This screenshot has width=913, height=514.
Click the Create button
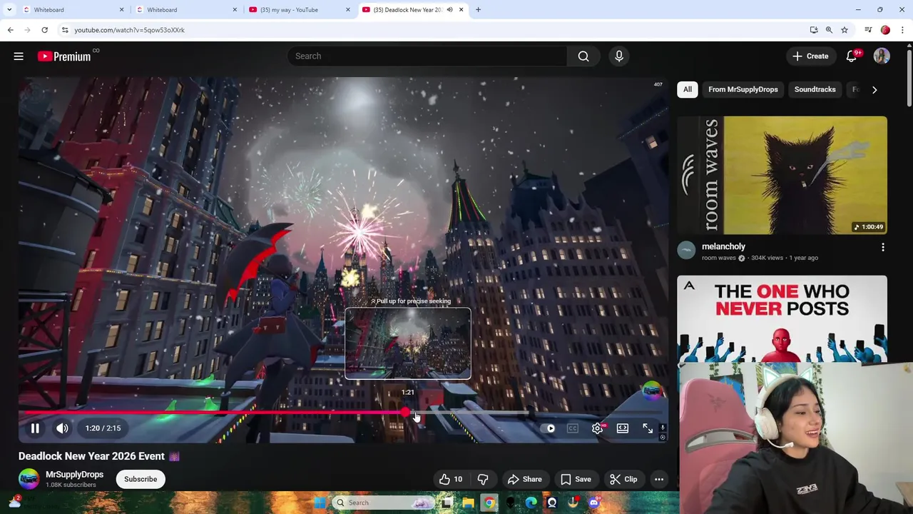coord(810,56)
